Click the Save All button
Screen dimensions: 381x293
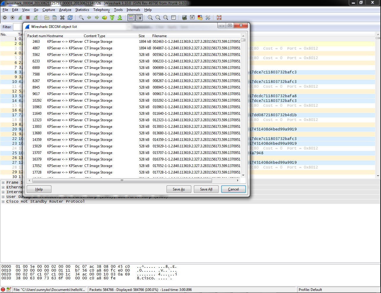coord(206,189)
